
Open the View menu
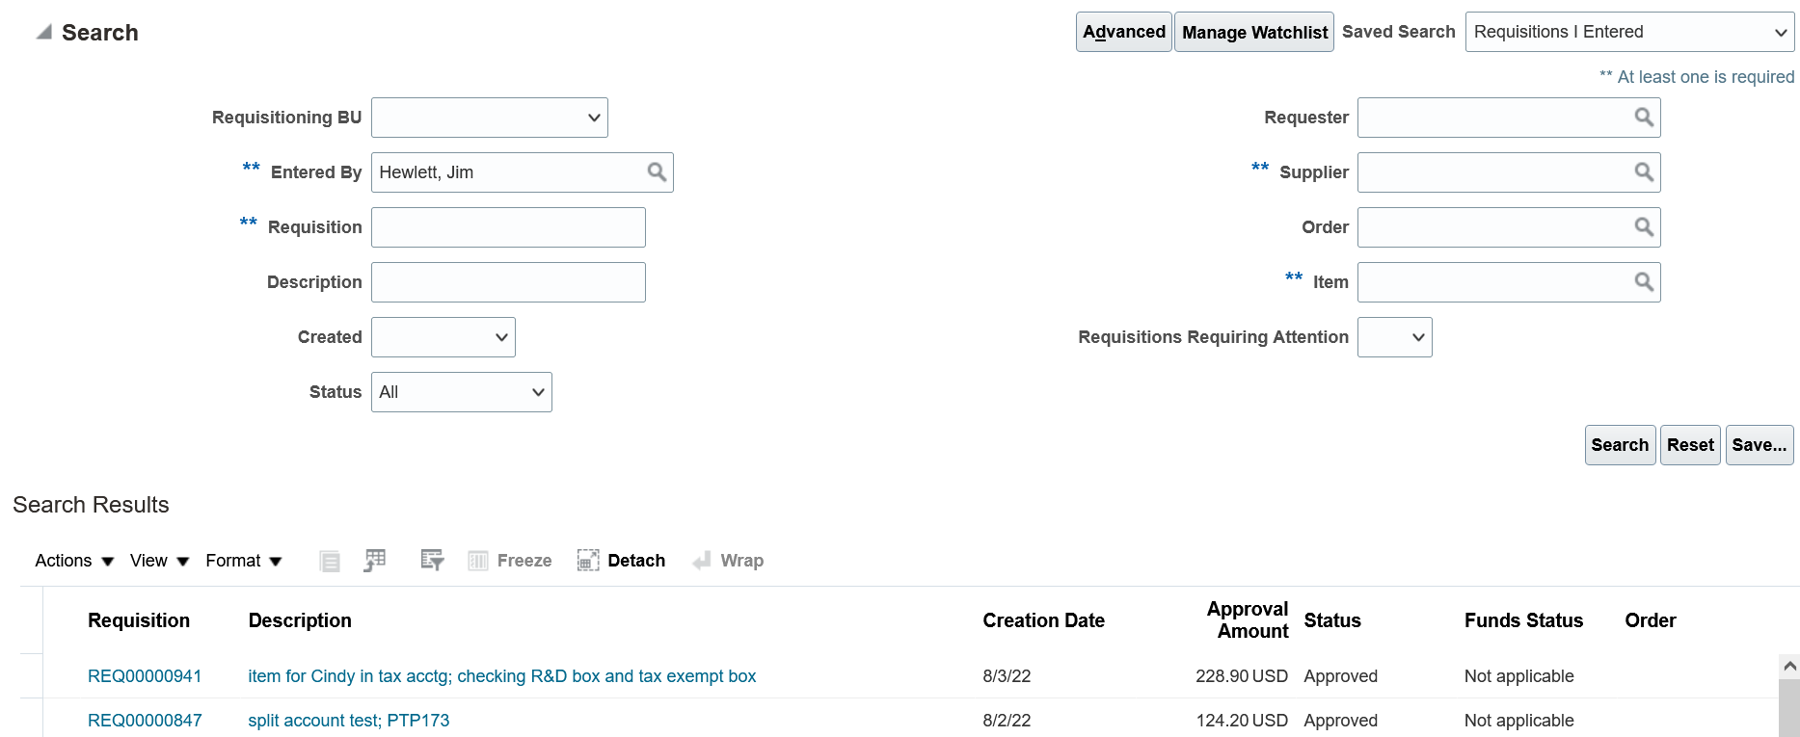coord(159,561)
